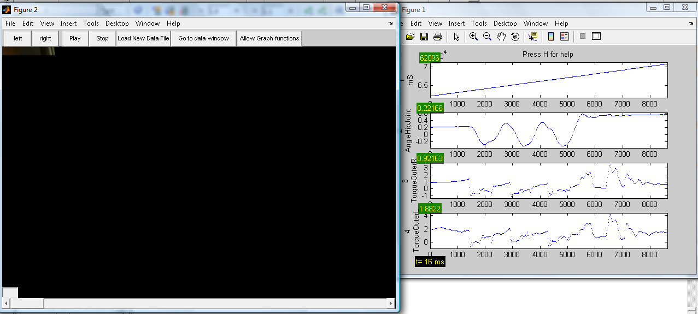The image size is (698, 314).
Task: Click the Load New Data File button
Action: pyautogui.click(x=143, y=38)
